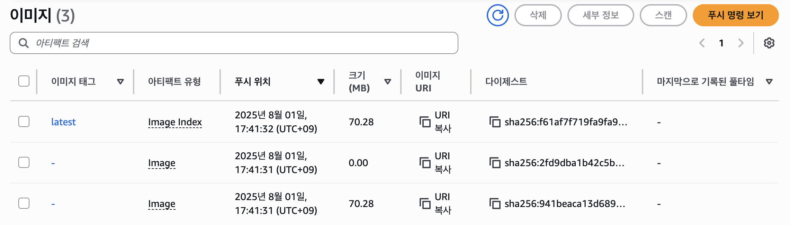
Task: Sort by 푸시 위치 column arrow
Action: 321,82
